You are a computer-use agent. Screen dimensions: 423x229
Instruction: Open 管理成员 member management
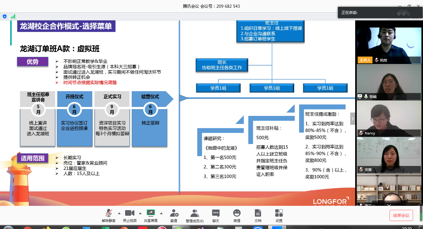coord(194,213)
